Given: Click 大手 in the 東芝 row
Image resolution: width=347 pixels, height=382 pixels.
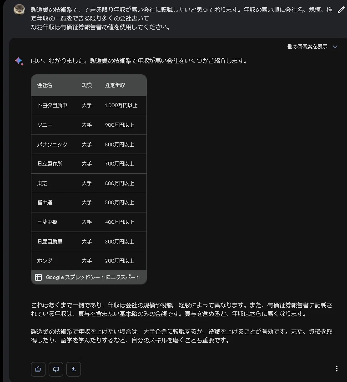Looking at the screenshot, I should click(87, 183).
